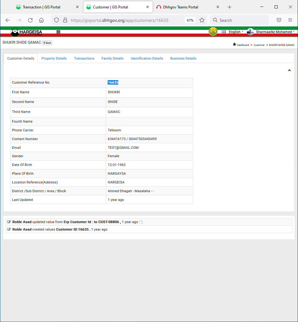Close the Transaction | GIS Portal tab

pos(77,7)
